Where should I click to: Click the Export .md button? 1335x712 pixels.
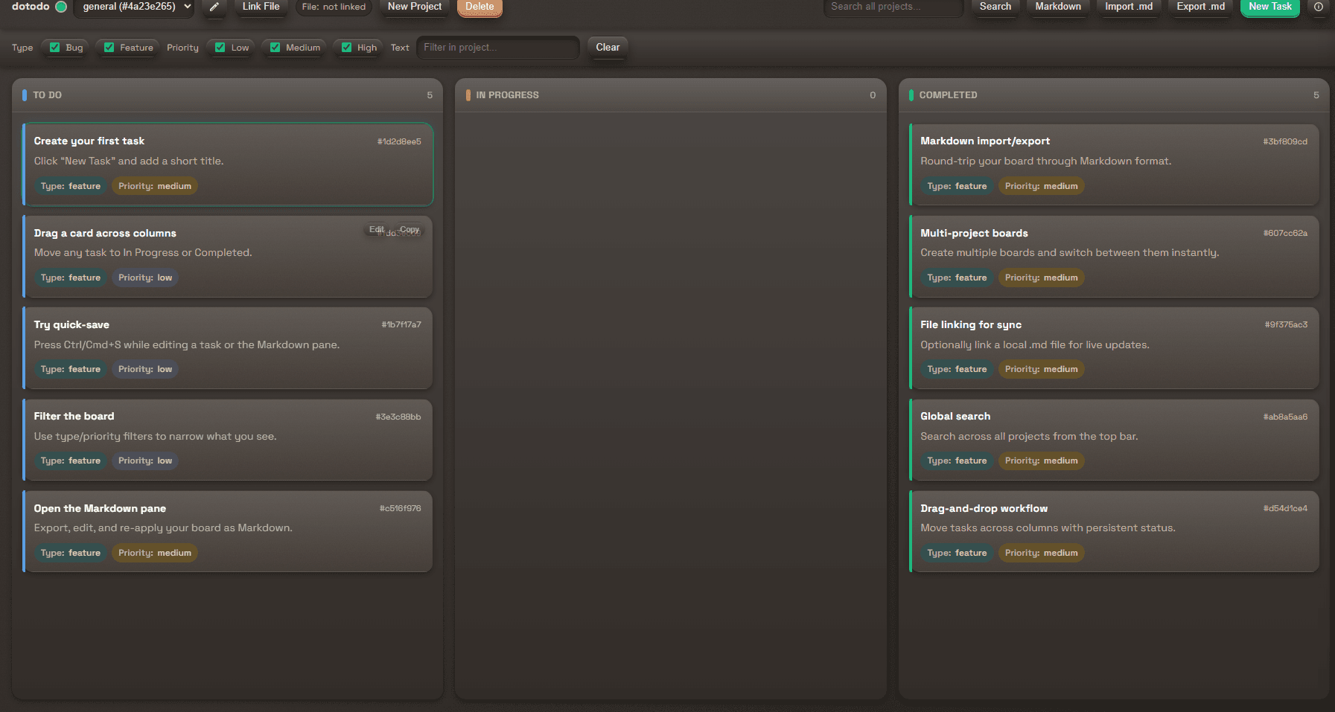[1200, 7]
